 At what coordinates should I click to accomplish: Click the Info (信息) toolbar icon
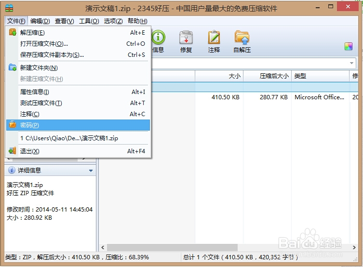158,38
